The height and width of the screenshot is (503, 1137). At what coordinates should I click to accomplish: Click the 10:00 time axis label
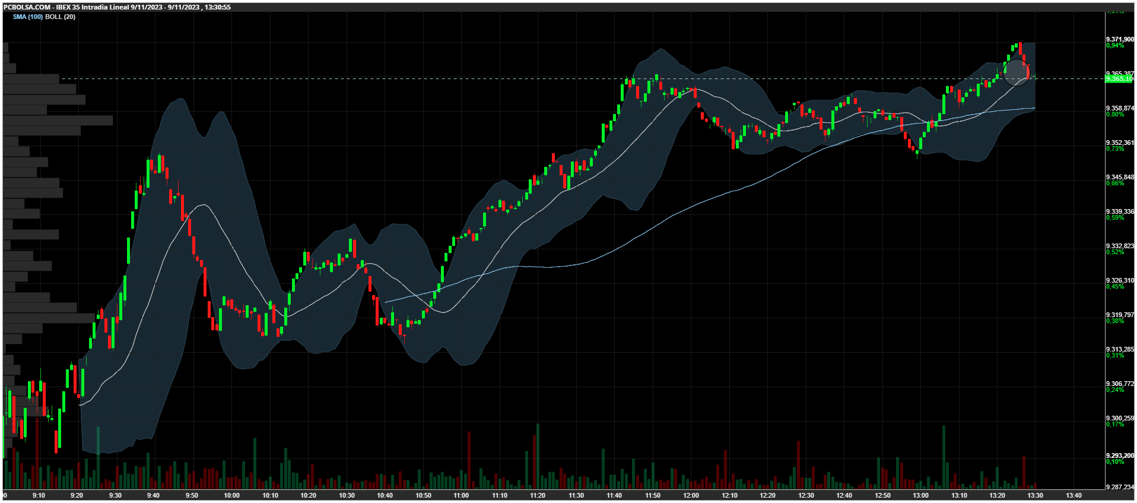click(x=231, y=495)
